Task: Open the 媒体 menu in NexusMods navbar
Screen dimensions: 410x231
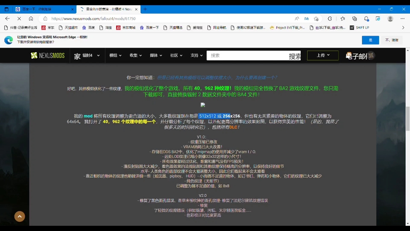Action: click(x=156, y=56)
